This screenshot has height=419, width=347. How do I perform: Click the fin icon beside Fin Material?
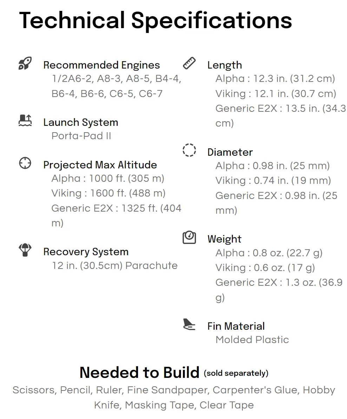189,324
